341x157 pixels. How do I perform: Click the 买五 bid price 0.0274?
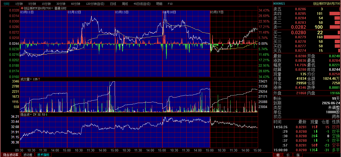click(301, 50)
